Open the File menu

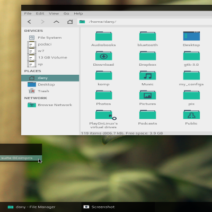(x=28, y=14)
